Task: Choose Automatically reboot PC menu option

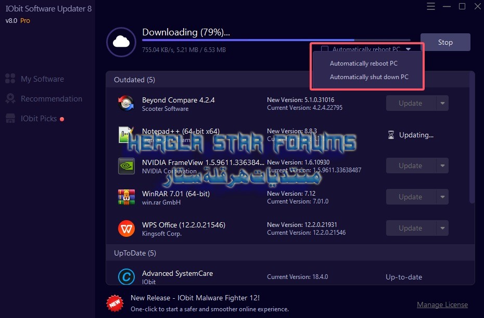Action: tap(364, 63)
